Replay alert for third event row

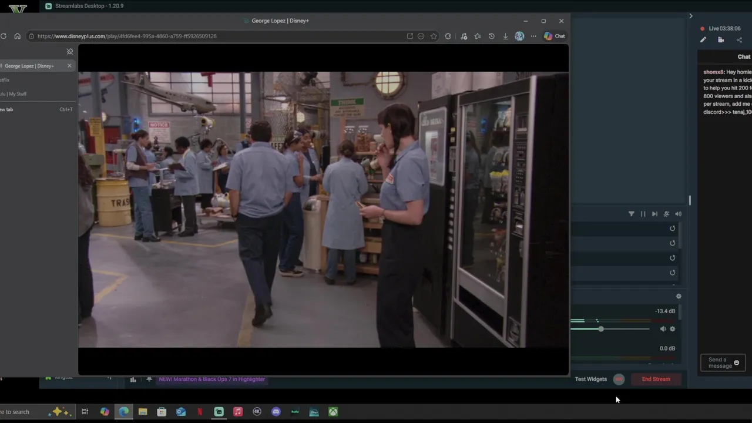(x=673, y=258)
